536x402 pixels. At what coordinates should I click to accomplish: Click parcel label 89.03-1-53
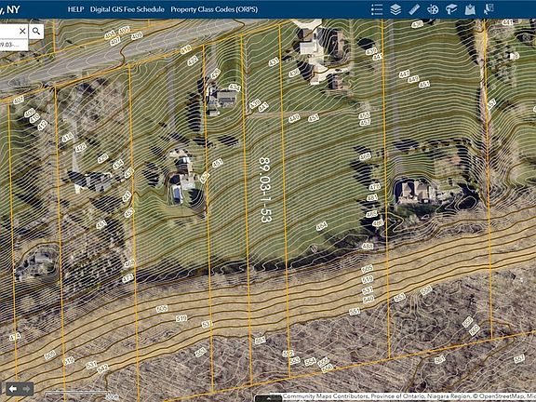[265, 190]
